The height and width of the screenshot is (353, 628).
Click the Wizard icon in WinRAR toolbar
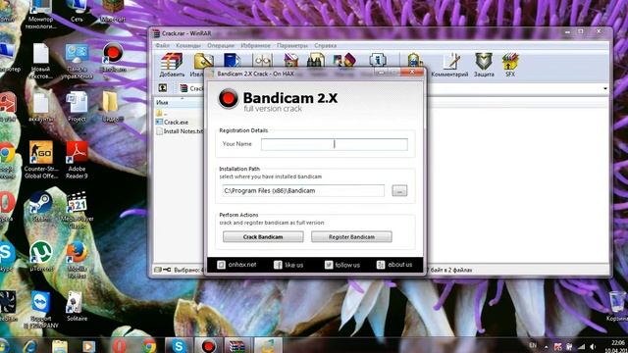point(344,61)
